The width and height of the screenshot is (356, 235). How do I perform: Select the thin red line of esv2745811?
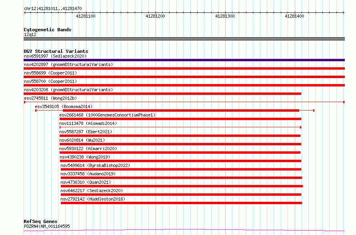[184, 102]
